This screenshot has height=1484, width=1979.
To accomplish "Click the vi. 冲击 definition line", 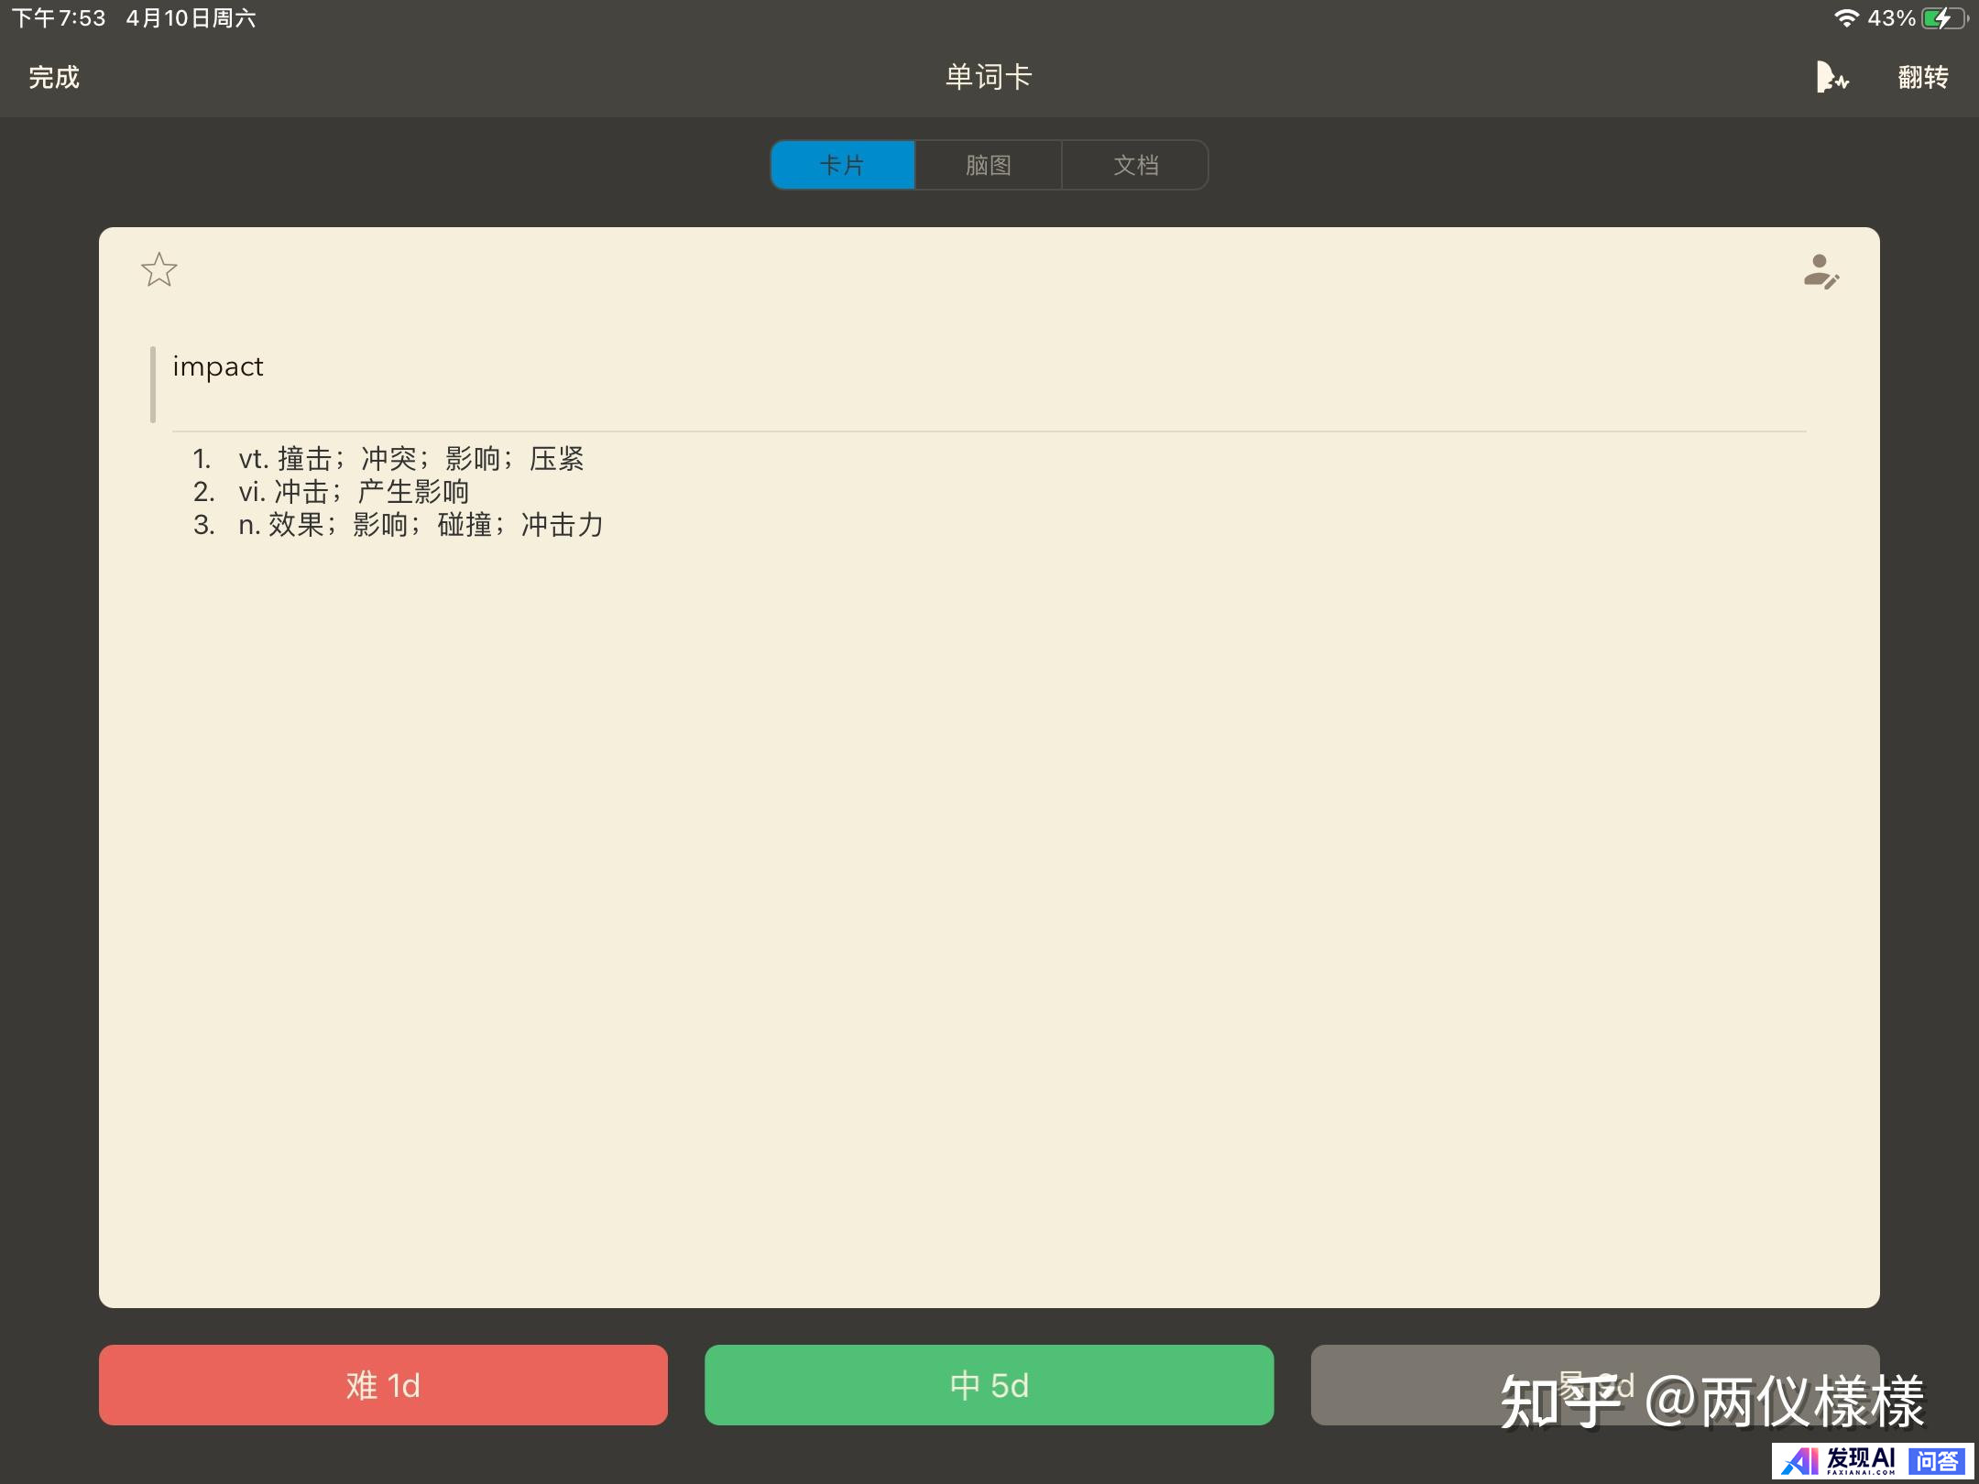I will tap(353, 492).
